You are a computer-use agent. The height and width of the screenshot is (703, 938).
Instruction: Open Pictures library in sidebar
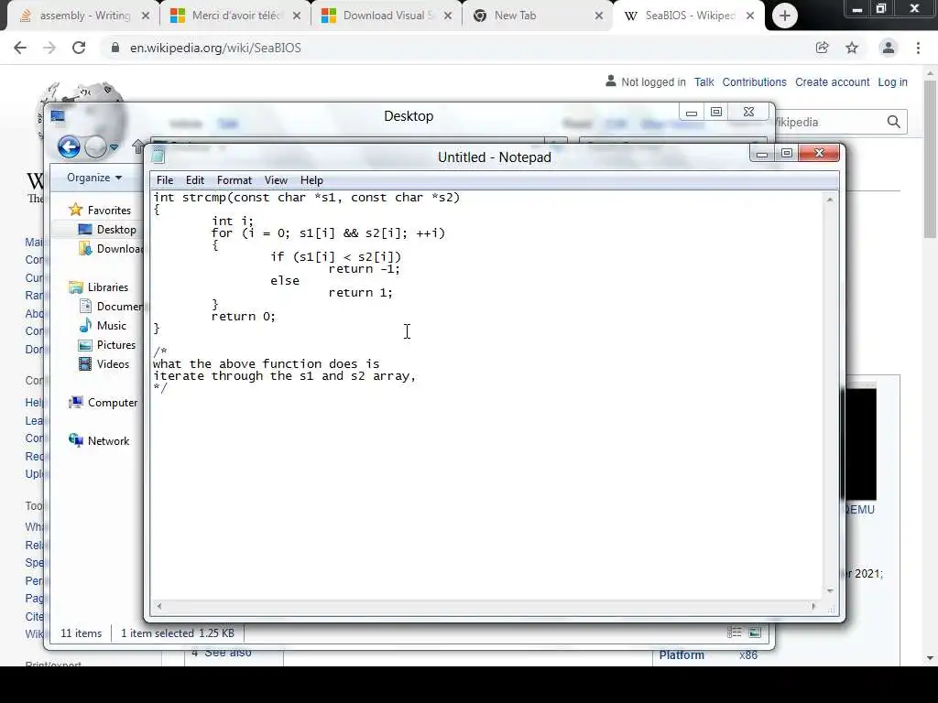(x=116, y=345)
